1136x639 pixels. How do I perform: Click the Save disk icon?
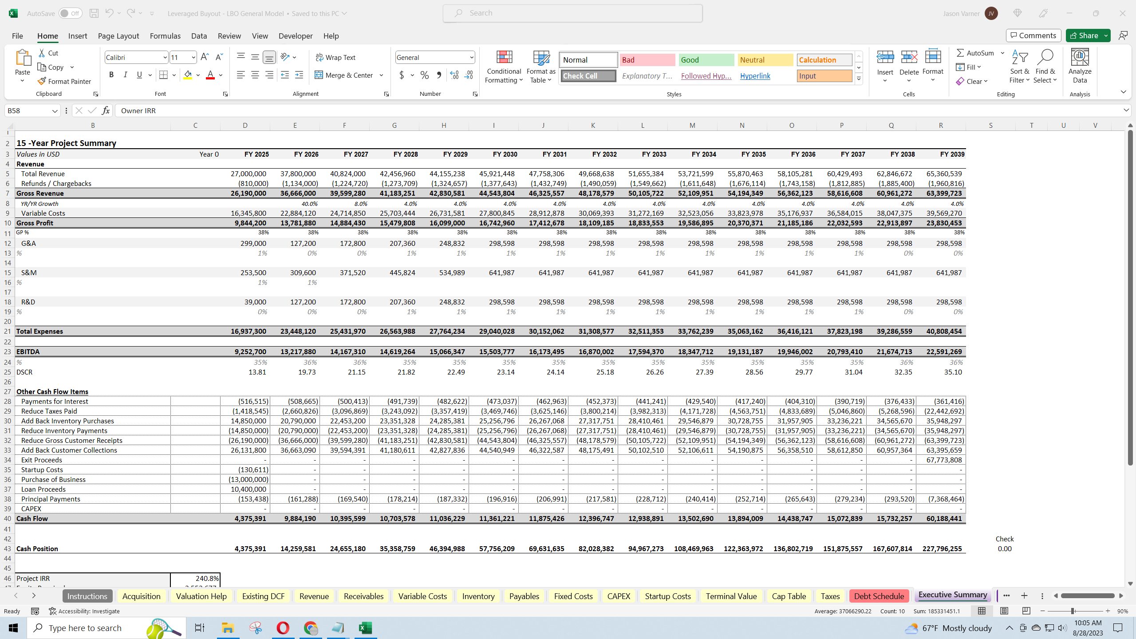pyautogui.click(x=94, y=13)
